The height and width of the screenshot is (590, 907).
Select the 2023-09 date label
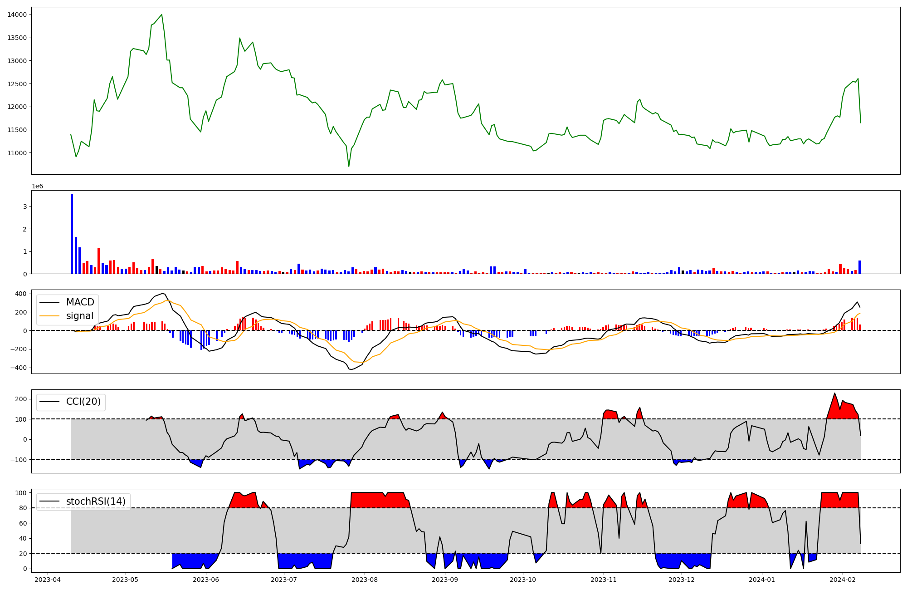[x=445, y=580]
